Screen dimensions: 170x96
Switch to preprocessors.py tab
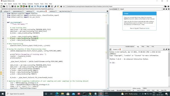point(17,11)
